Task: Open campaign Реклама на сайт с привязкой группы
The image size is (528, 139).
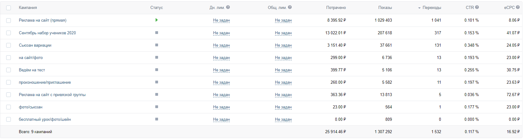Action: tap(52, 95)
